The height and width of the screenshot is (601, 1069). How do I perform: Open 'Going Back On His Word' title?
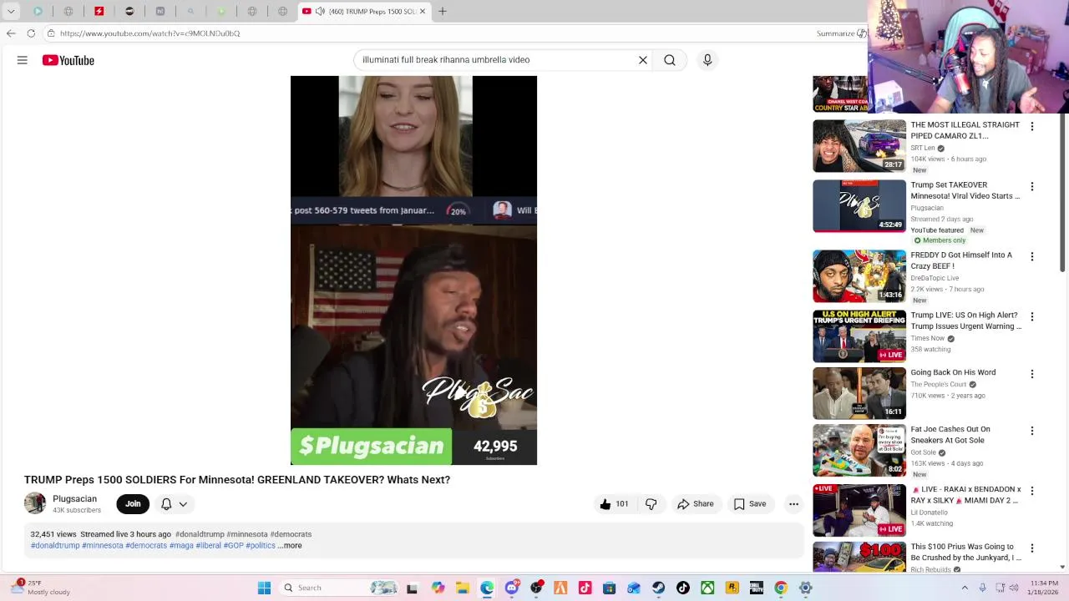953,372
